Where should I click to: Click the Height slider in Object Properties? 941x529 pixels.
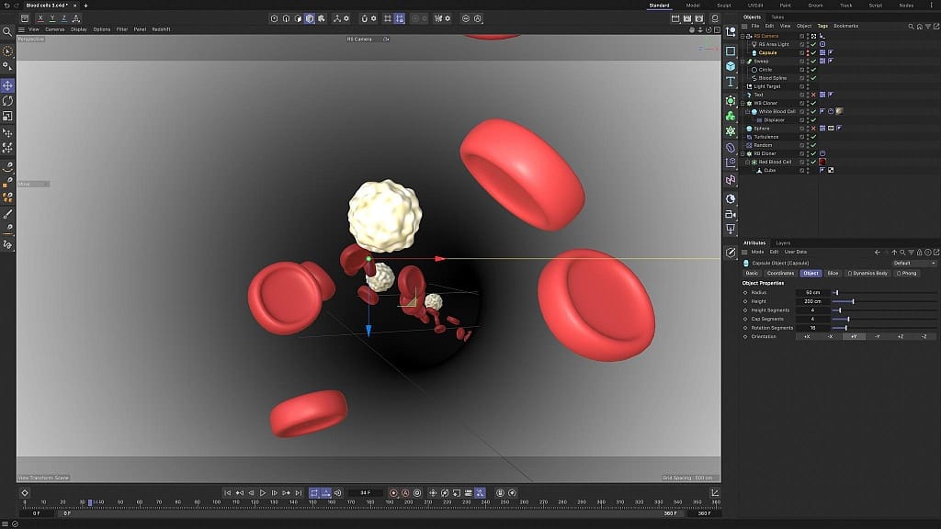click(x=883, y=301)
